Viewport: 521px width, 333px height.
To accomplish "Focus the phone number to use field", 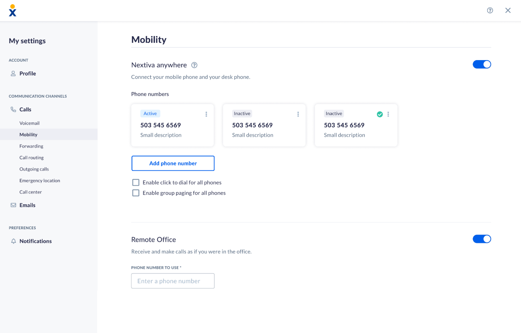I will click(173, 281).
